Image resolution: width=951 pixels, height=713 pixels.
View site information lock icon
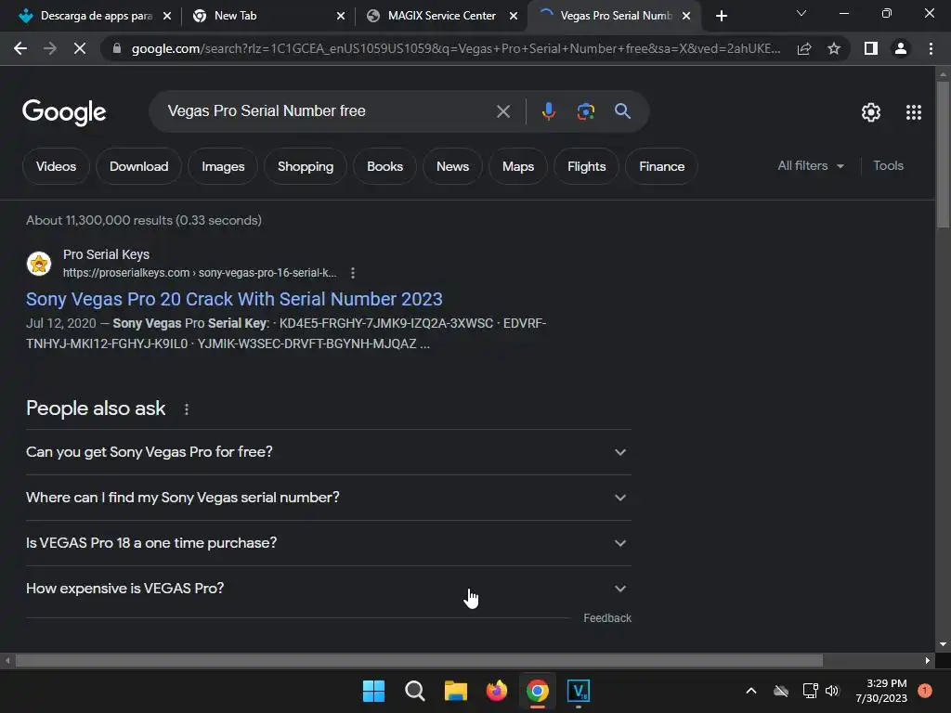coord(117,48)
